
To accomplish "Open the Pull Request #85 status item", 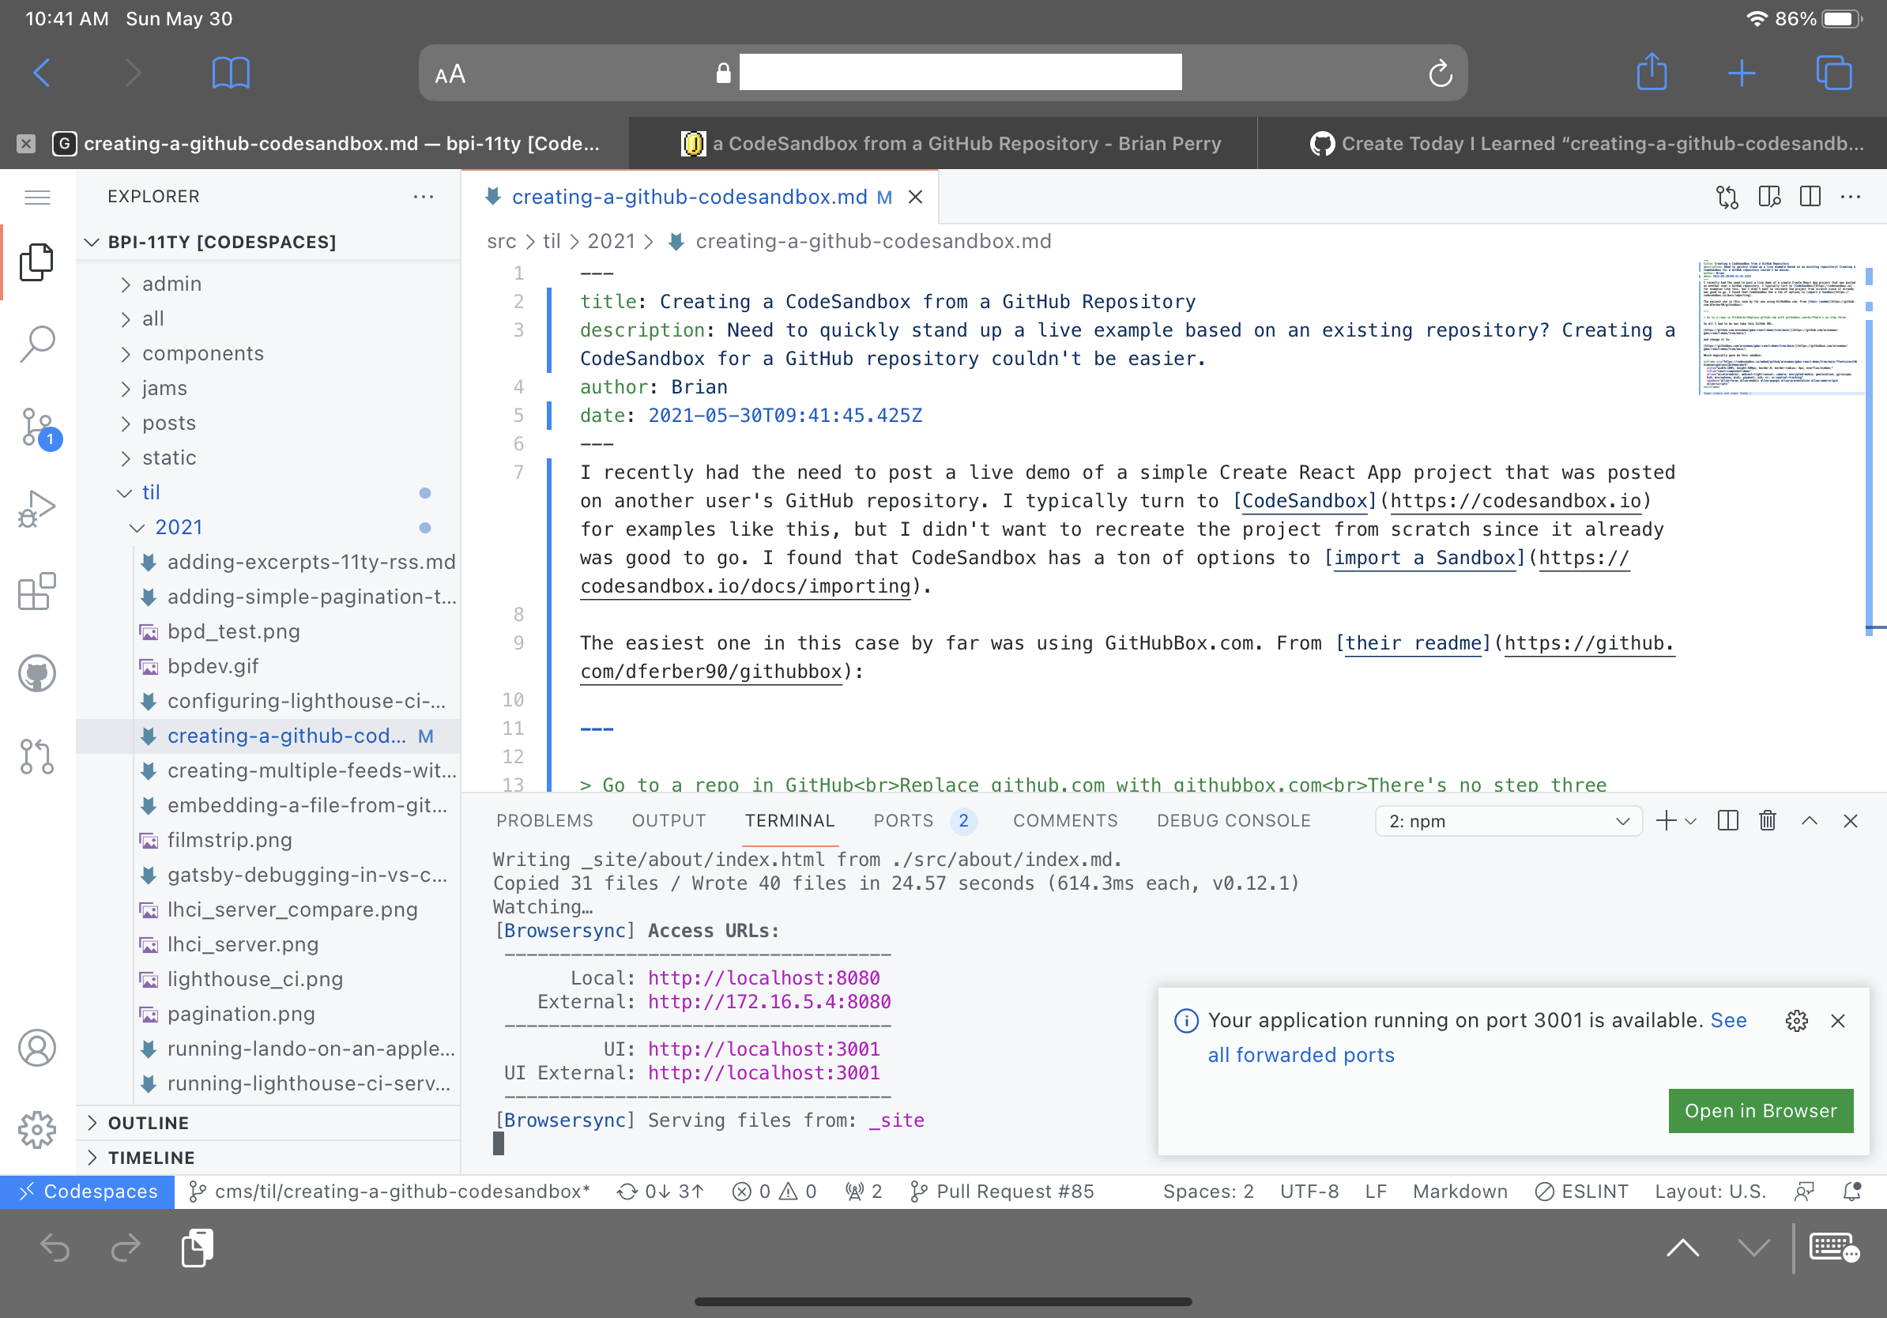I will point(1002,1191).
